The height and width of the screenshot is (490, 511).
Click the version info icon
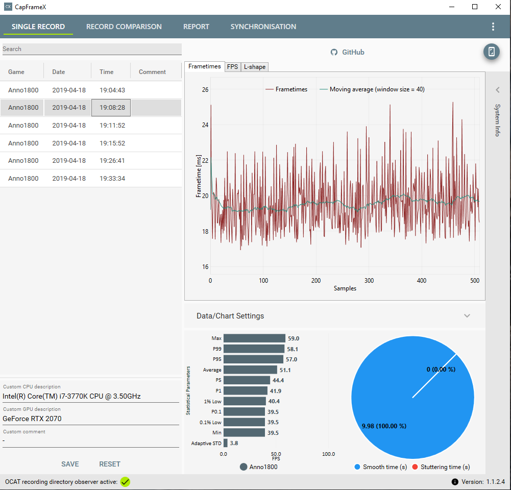[x=455, y=482]
